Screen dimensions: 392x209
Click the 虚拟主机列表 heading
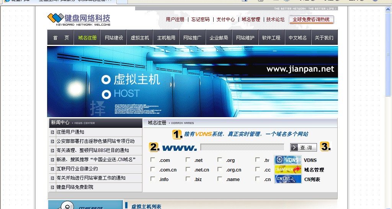(146, 206)
